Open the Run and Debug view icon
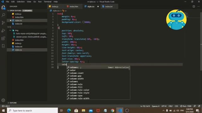202x113 pixels. pos(3,30)
